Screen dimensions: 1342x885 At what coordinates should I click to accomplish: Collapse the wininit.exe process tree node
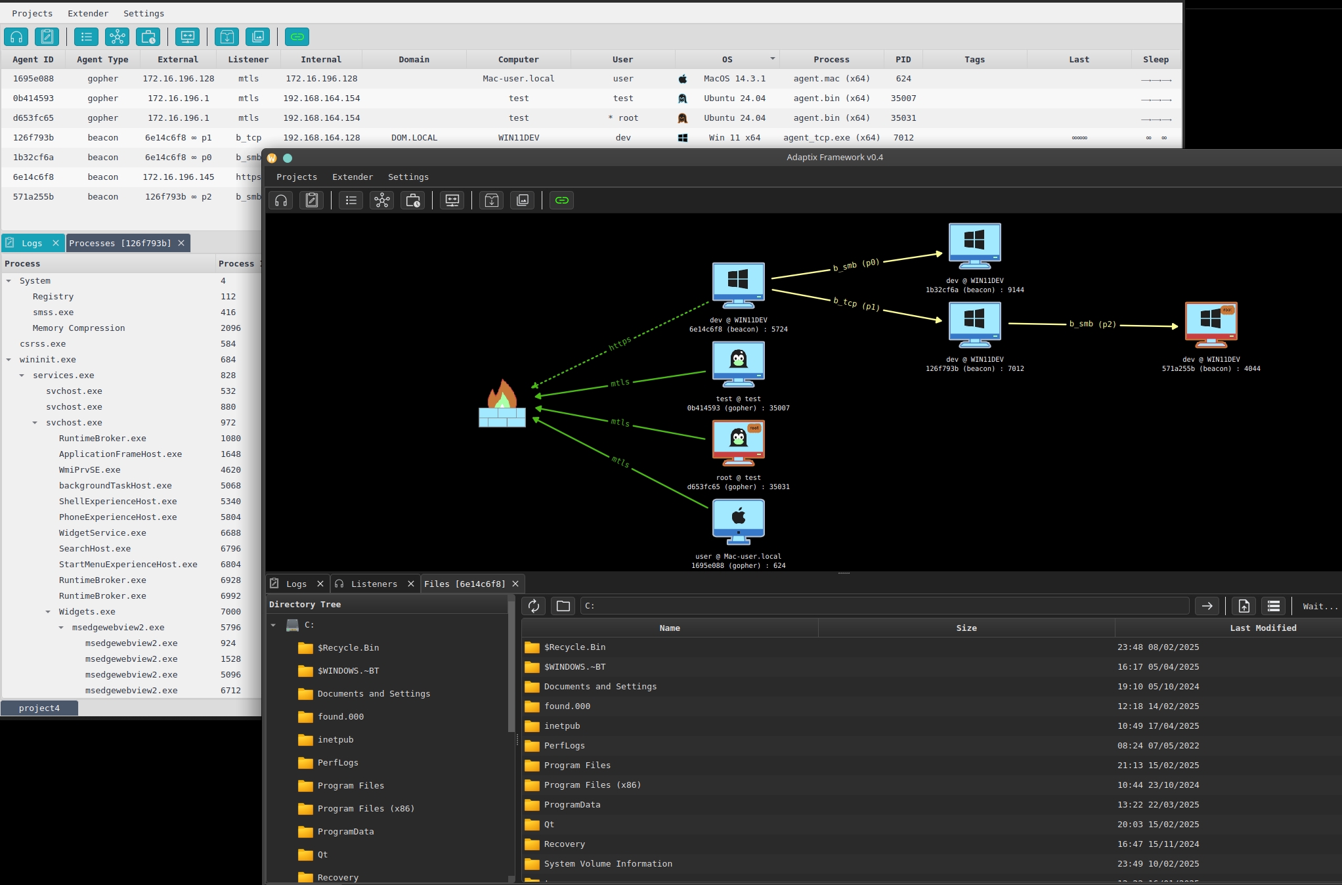point(9,360)
